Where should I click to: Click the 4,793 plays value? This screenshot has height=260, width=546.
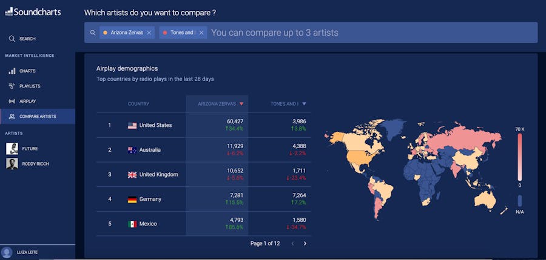(x=237, y=220)
